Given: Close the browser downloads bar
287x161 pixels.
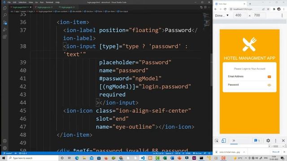Looking at the screenshot, I should (x=284, y=152).
